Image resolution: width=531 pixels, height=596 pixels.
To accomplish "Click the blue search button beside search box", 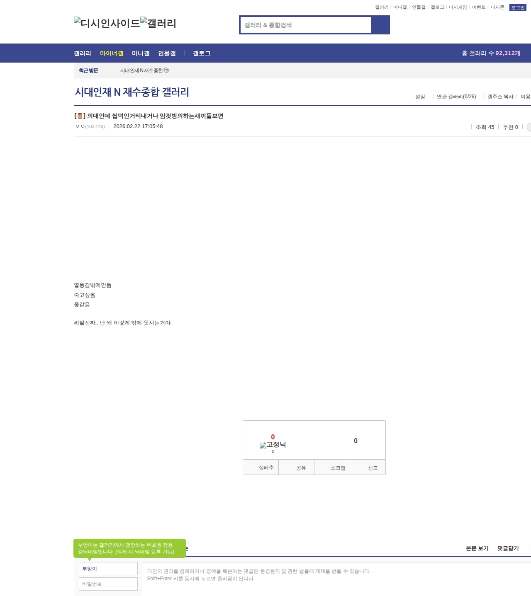I will tap(380, 25).
